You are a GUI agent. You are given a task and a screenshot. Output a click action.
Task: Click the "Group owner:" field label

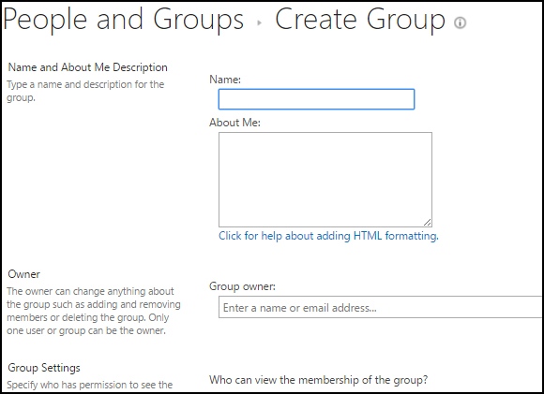[x=243, y=286]
